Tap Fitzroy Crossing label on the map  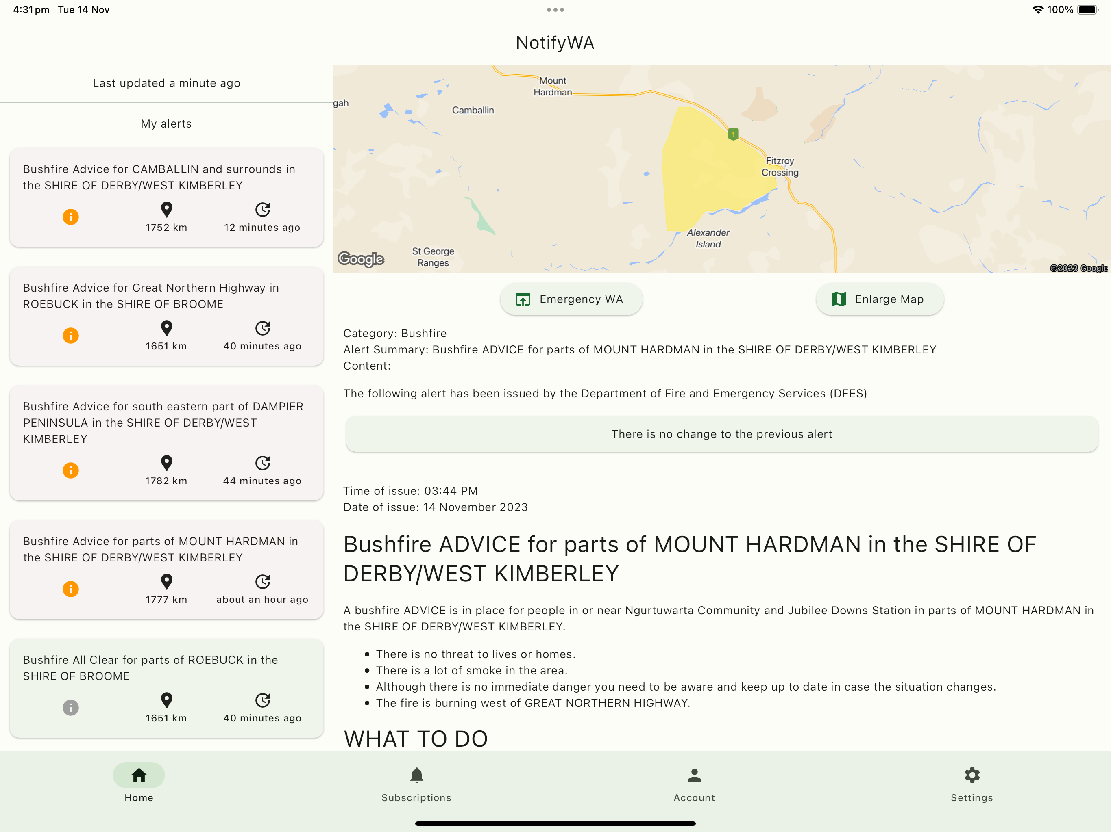[x=780, y=167]
